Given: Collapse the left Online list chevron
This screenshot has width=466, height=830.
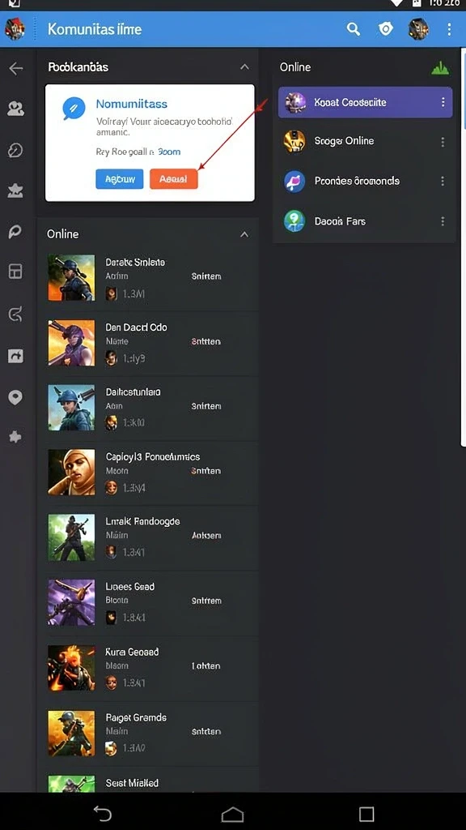Looking at the screenshot, I should click(x=244, y=234).
